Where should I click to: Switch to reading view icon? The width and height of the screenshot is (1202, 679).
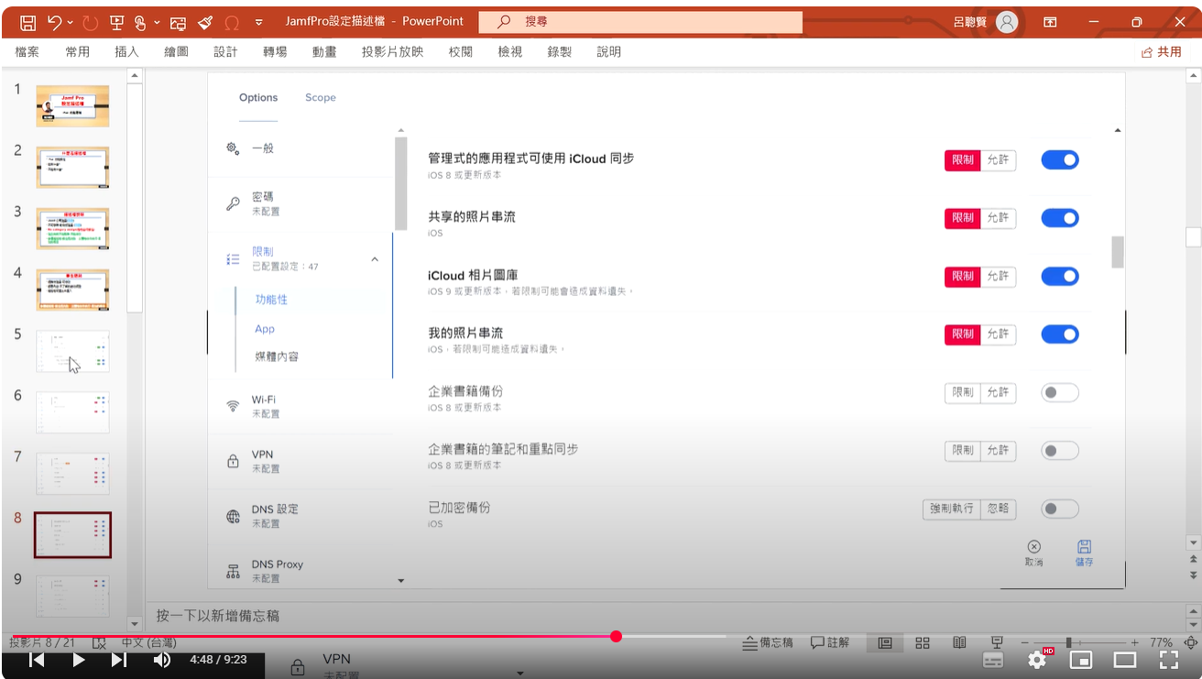coord(959,643)
